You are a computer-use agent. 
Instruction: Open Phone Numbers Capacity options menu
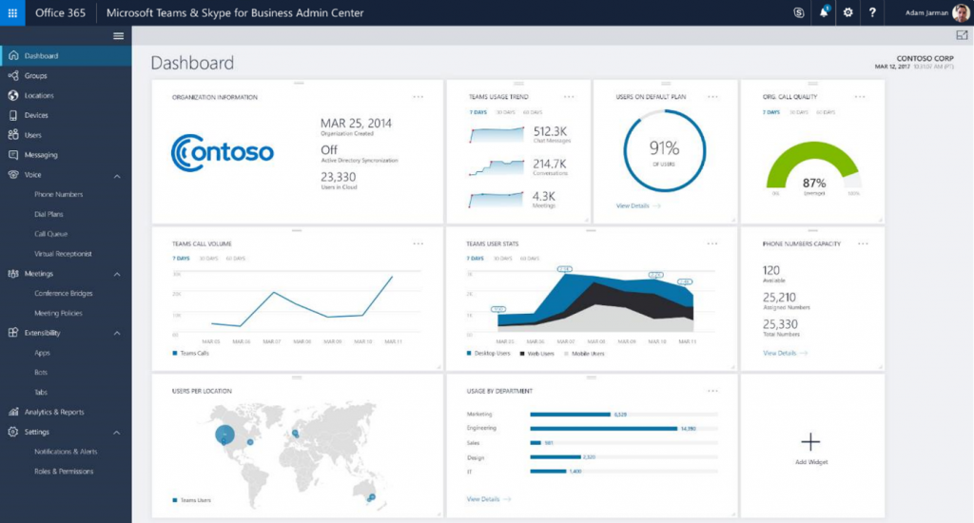click(x=863, y=244)
